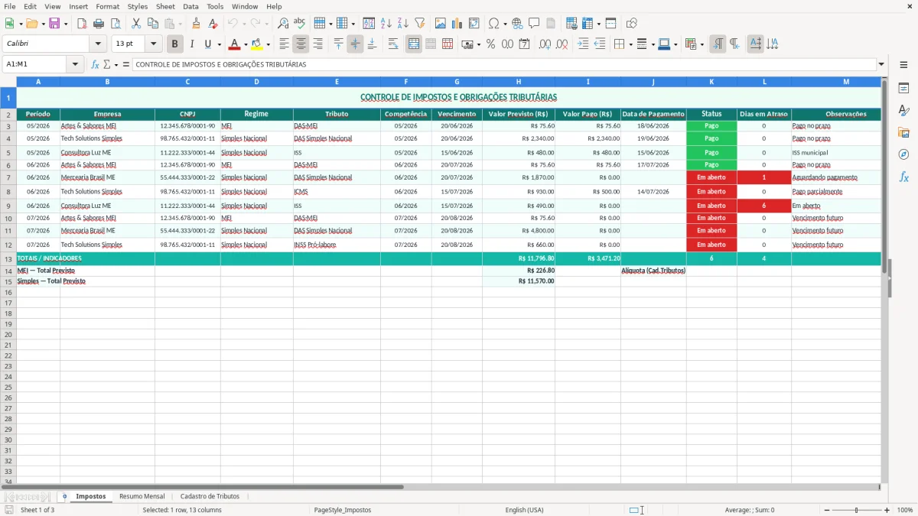918x516 pixels.
Task: Open the Open-file folder dropdown arrow
Action: (x=43, y=24)
